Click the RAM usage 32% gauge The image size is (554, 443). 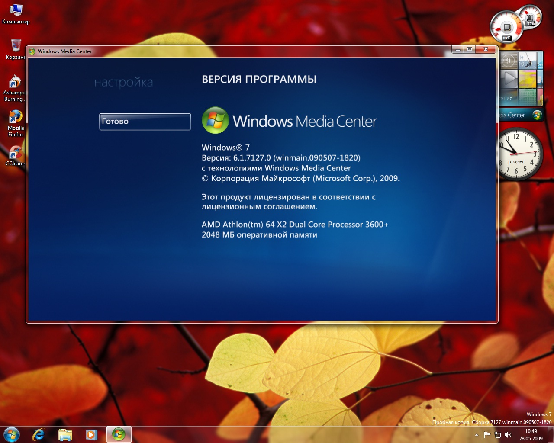coord(530,17)
